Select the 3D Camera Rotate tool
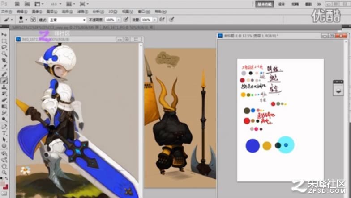The image size is (351, 198). (4, 160)
